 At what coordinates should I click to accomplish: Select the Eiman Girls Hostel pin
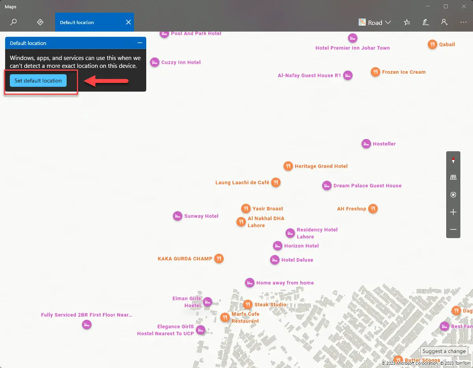[207, 302]
